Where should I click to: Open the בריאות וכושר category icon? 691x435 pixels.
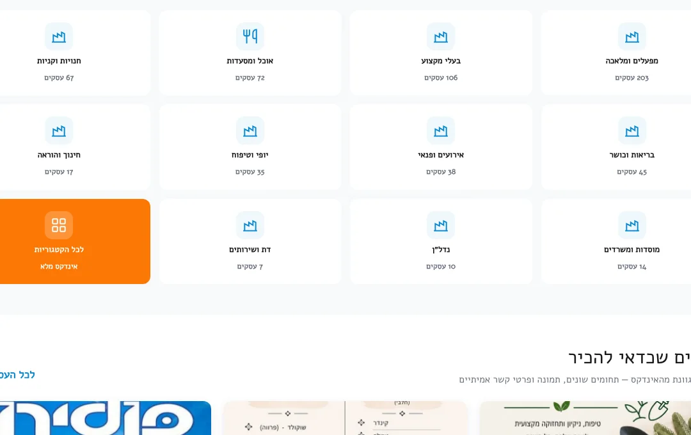pyautogui.click(x=632, y=131)
